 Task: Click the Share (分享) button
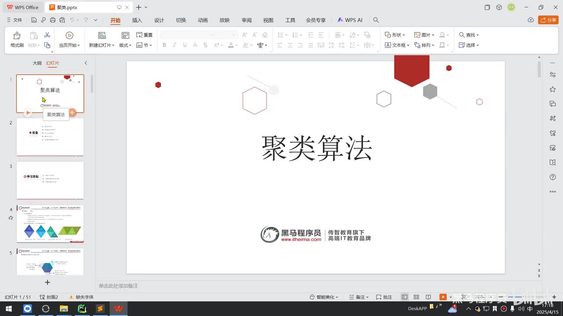pos(548,20)
